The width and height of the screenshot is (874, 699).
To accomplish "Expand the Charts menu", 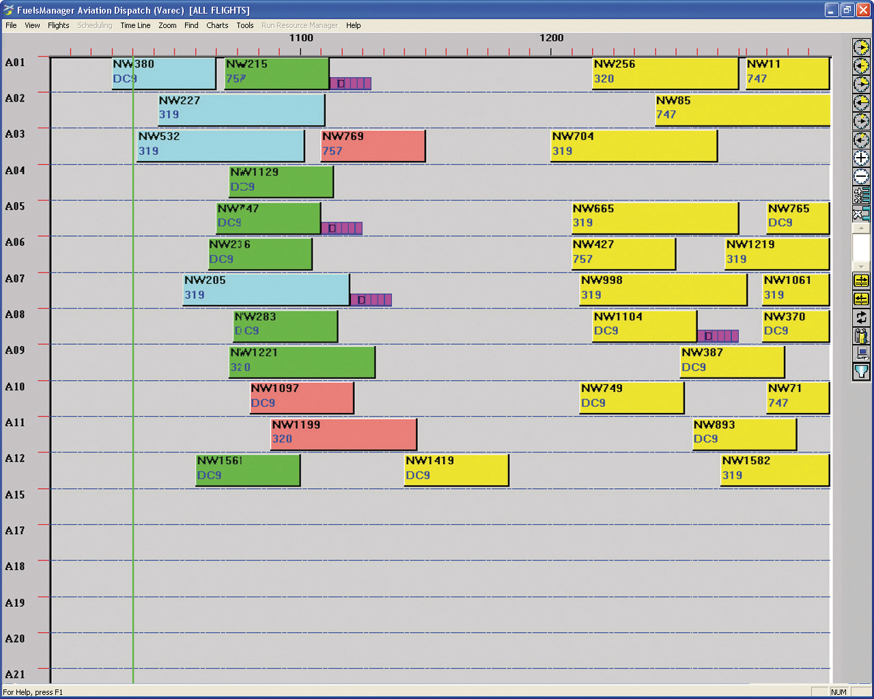I will [x=217, y=25].
